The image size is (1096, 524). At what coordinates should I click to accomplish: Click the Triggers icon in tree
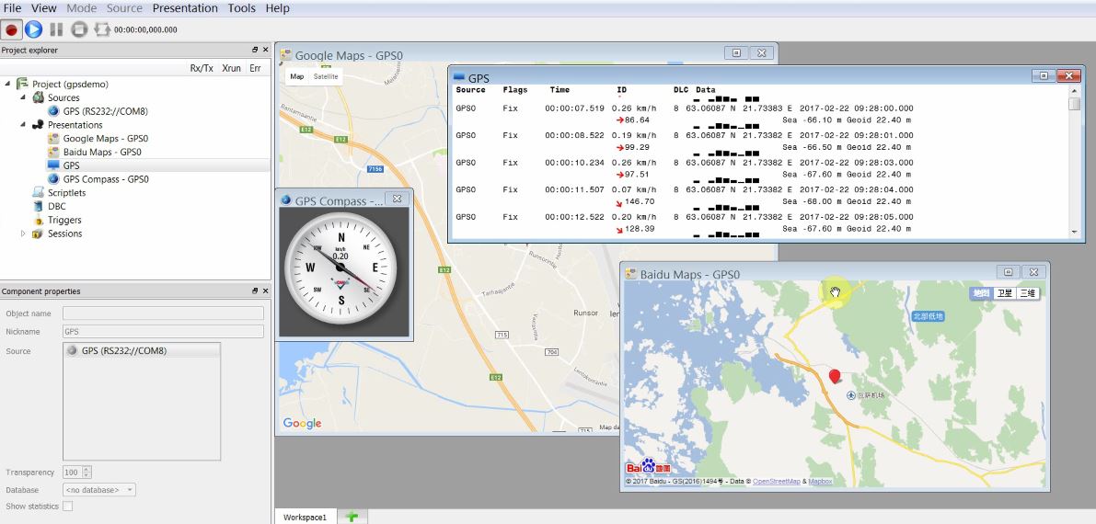tap(38, 220)
